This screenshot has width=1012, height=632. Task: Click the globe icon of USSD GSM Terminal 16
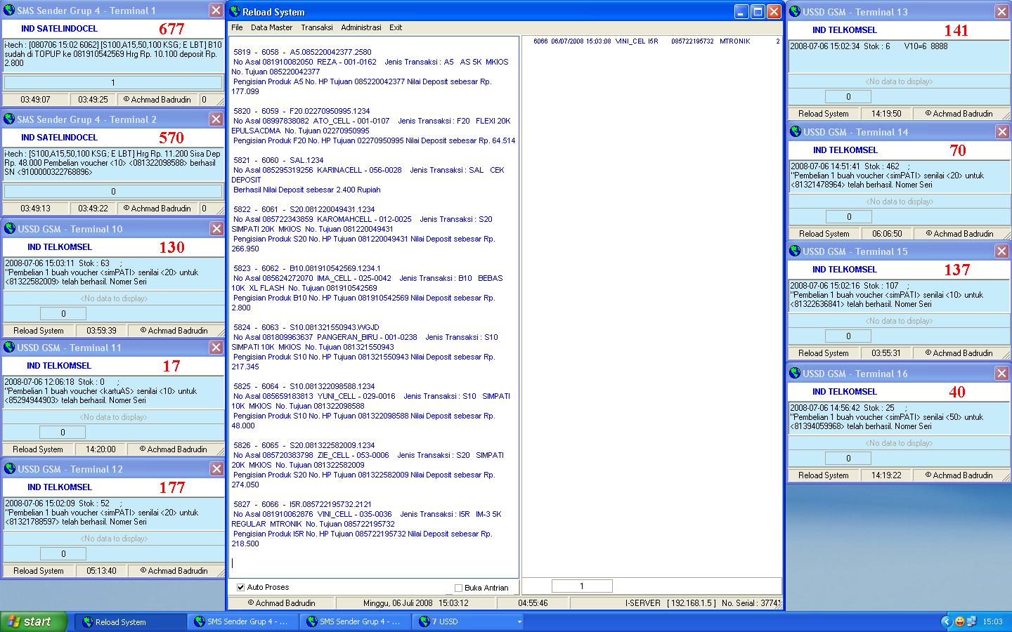coord(796,373)
